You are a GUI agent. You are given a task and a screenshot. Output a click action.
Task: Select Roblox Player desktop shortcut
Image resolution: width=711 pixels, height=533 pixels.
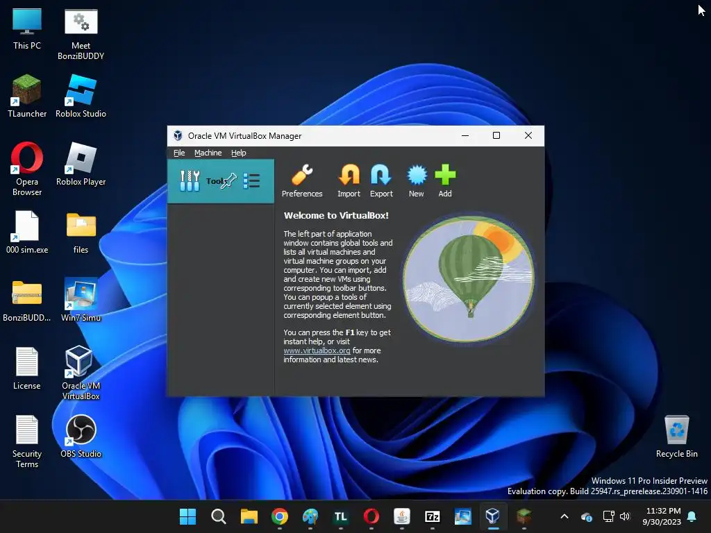click(81, 164)
